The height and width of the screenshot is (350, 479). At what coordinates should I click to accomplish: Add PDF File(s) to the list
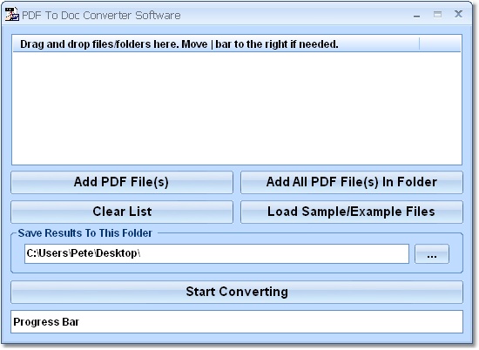tap(122, 182)
